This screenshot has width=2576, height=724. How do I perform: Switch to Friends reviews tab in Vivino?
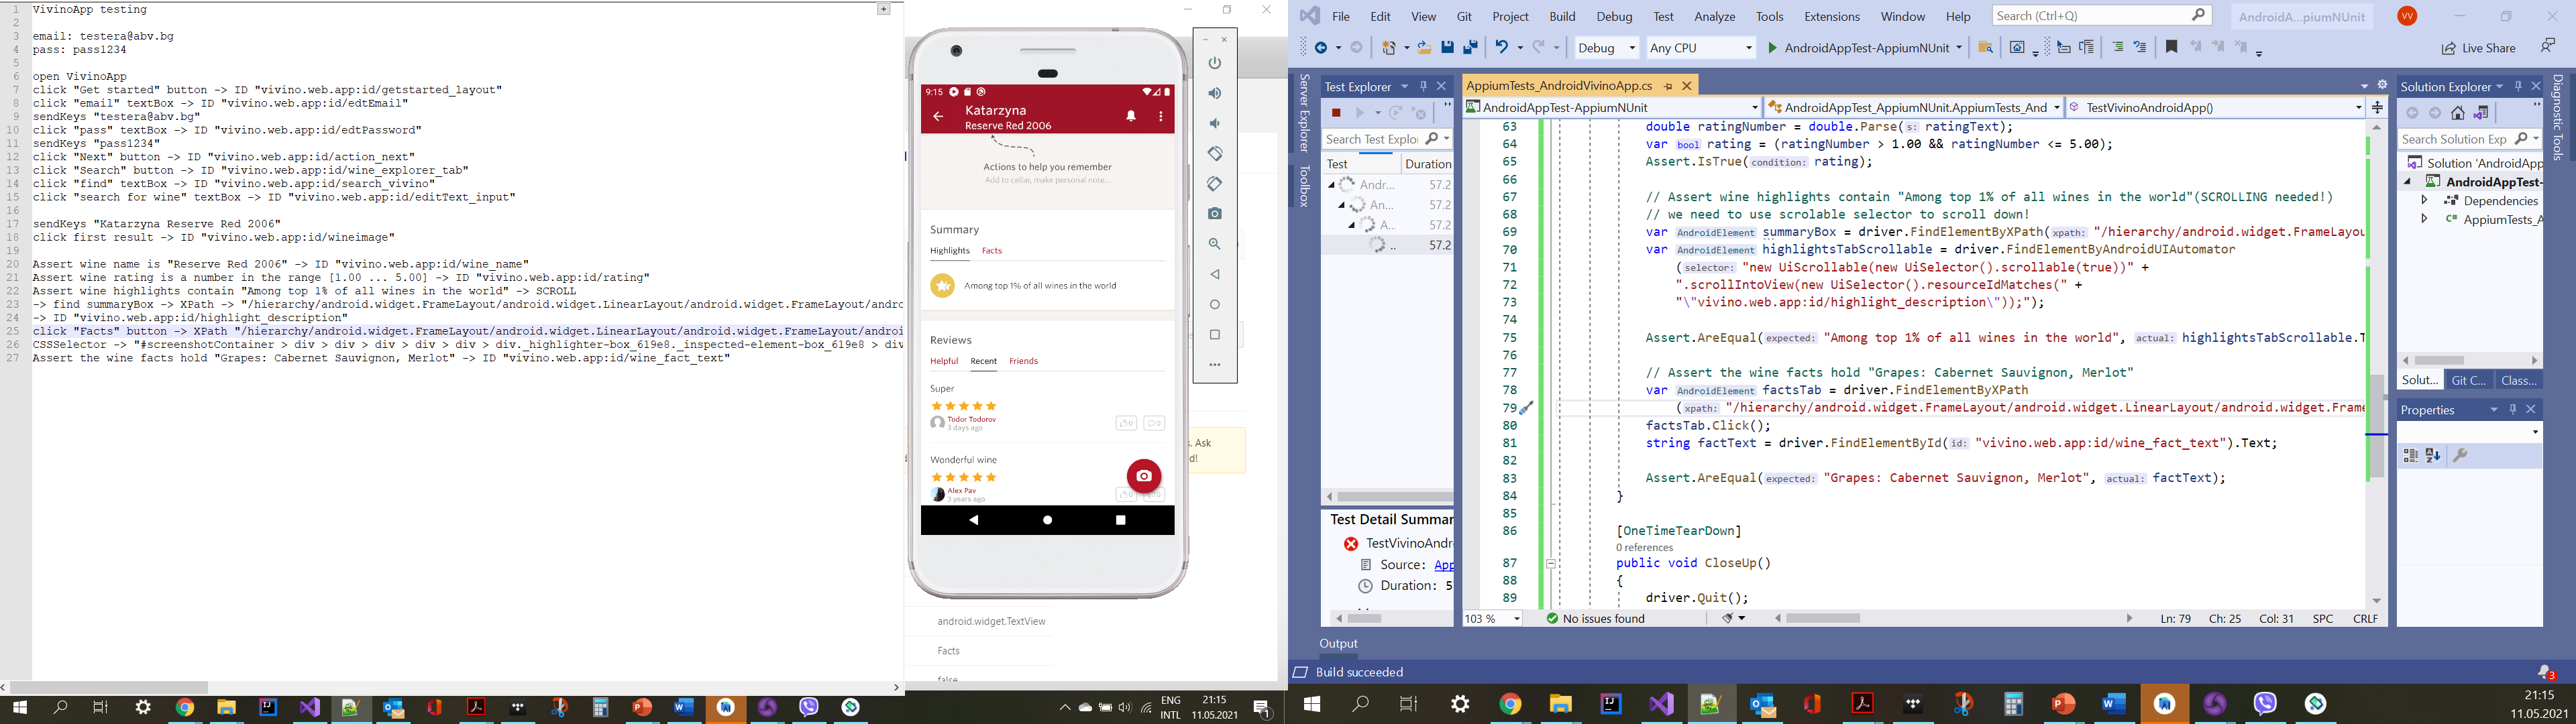(x=1023, y=361)
